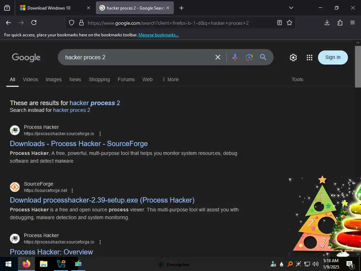
Task: Switch to News results tab
Action: (75, 79)
